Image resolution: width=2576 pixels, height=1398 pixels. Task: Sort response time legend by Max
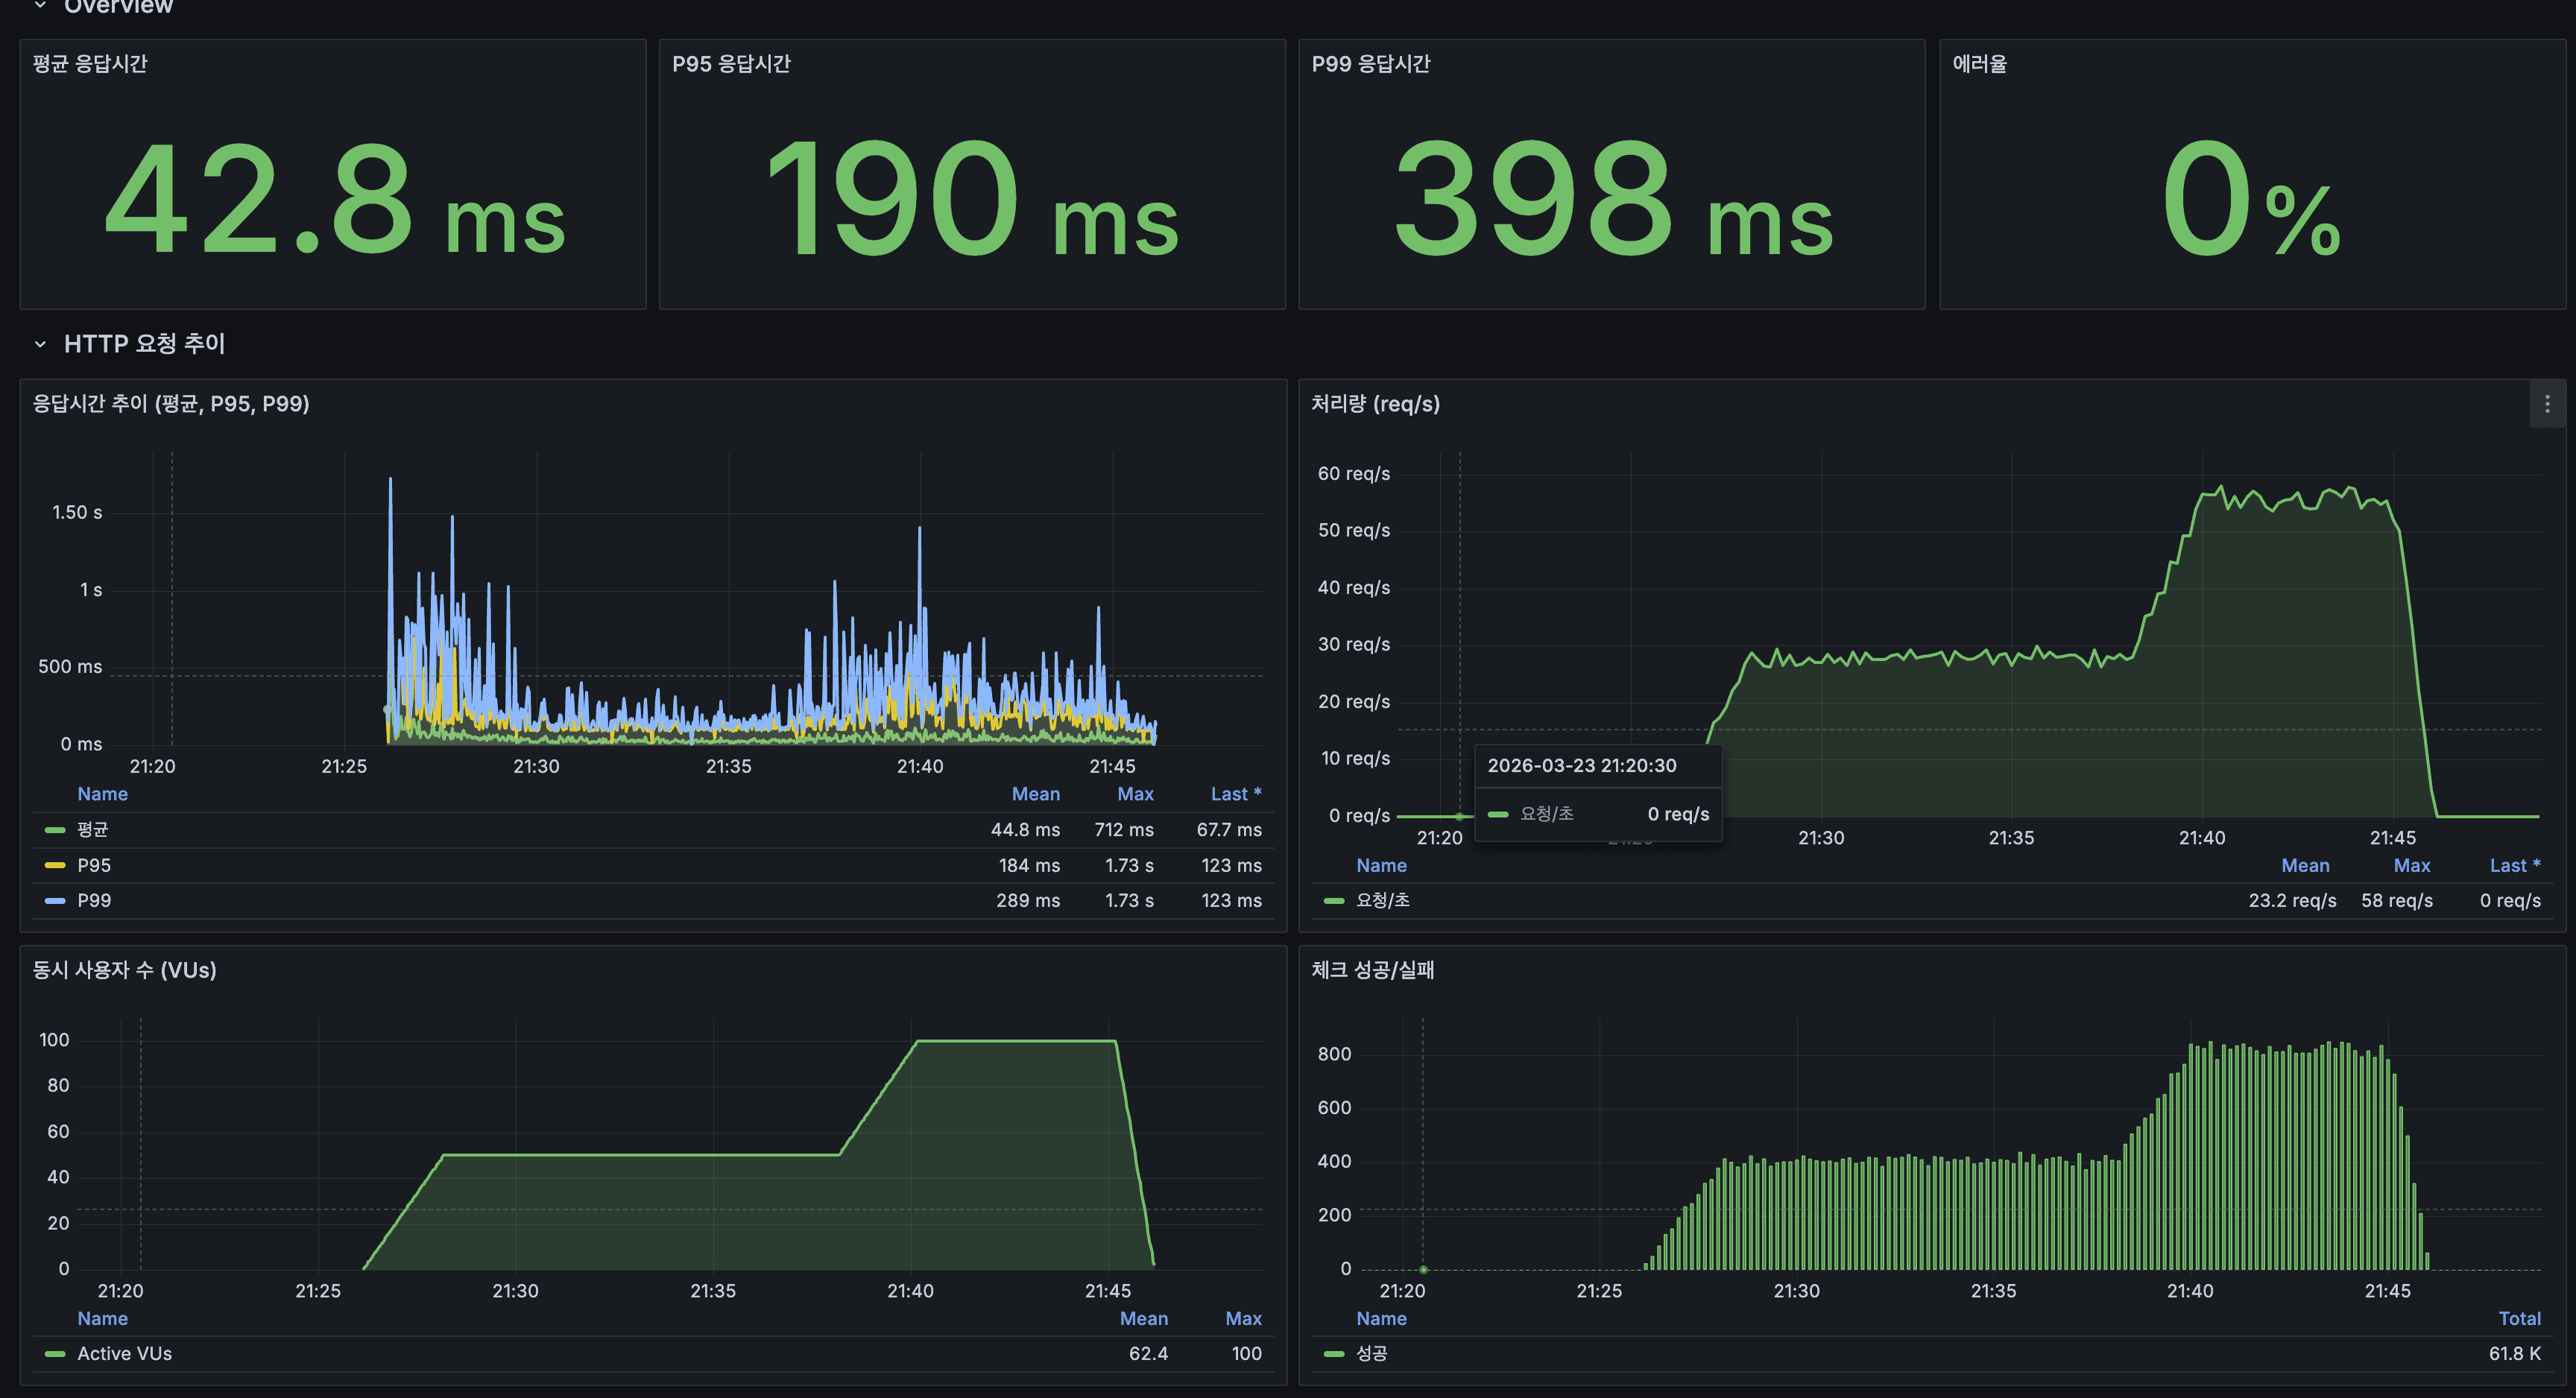tap(1135, 794)
